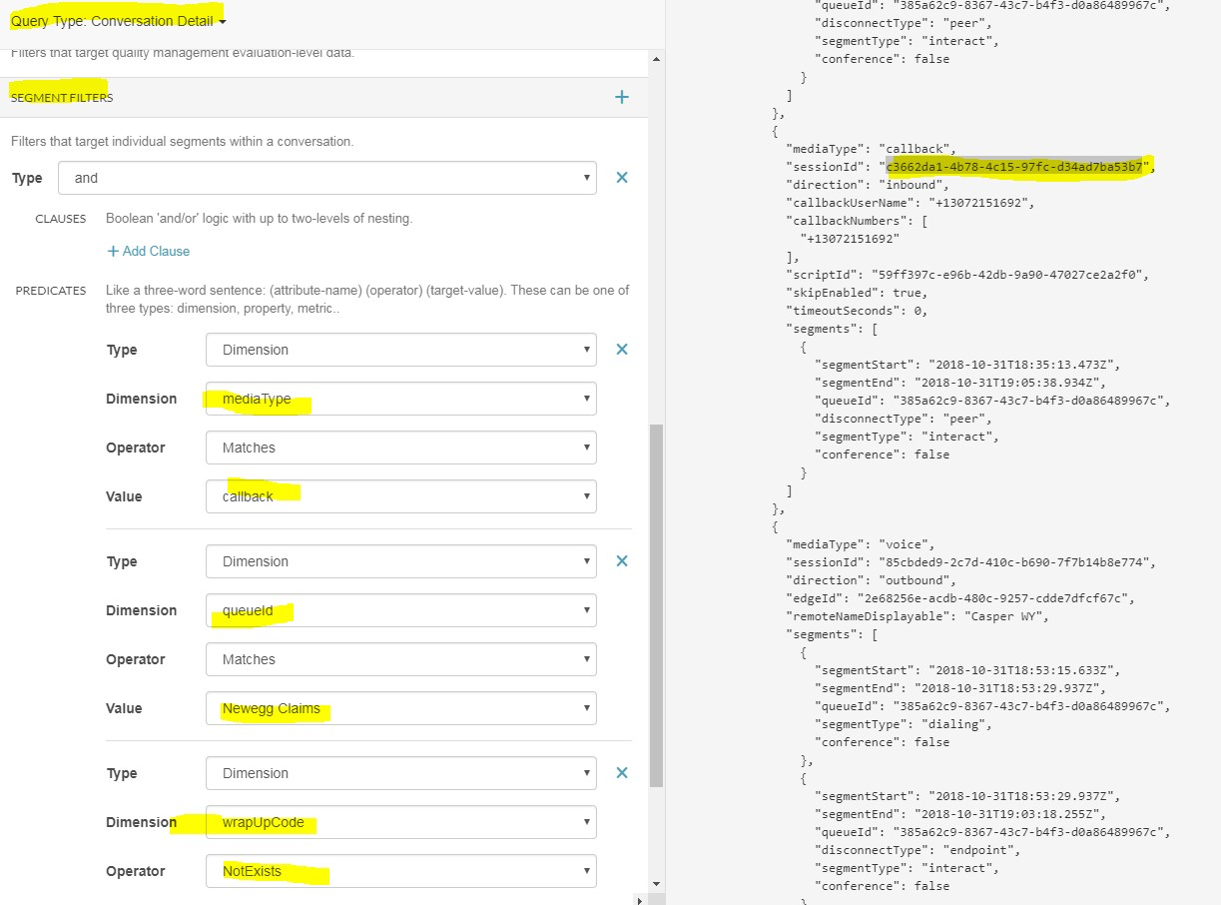The width and height of the screenshot is (1221, 905).
Task: Click the left panel vertical scrollbar thumb
Action: click(655, 604)
